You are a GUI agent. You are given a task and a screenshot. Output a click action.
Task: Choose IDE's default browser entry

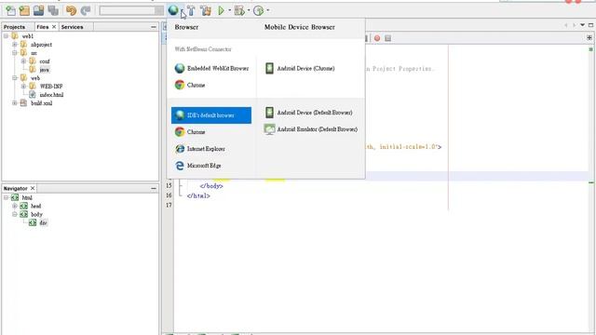(x=211, y=115)
